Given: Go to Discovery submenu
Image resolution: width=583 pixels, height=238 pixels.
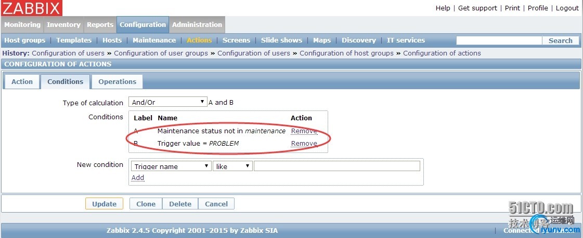Looking at the screenshot, I should point(359,40).
